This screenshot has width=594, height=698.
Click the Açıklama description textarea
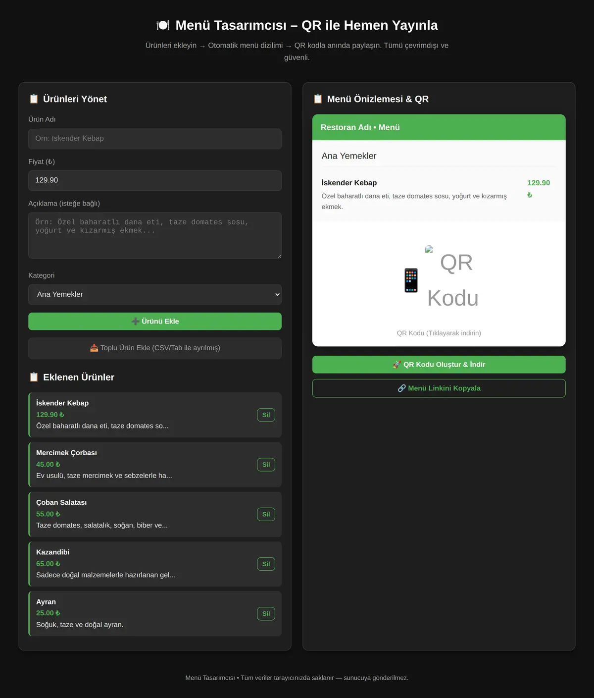pos(155,235)
